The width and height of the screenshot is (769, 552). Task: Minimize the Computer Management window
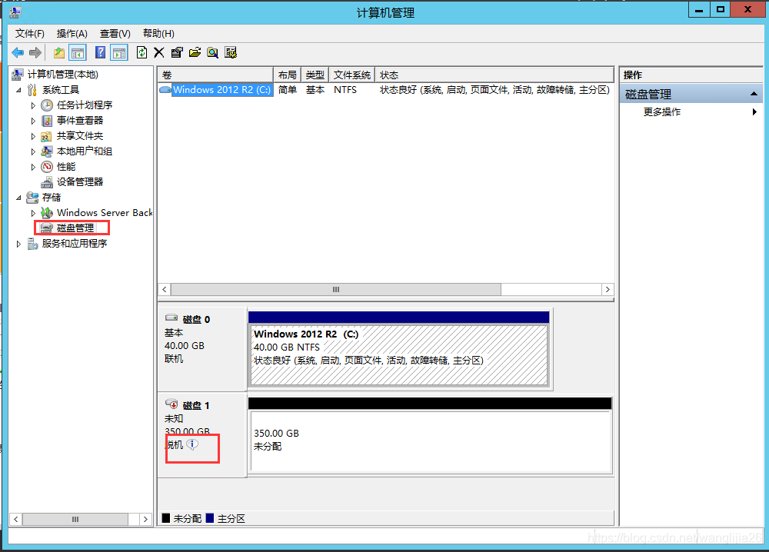[x=699, y=10]
